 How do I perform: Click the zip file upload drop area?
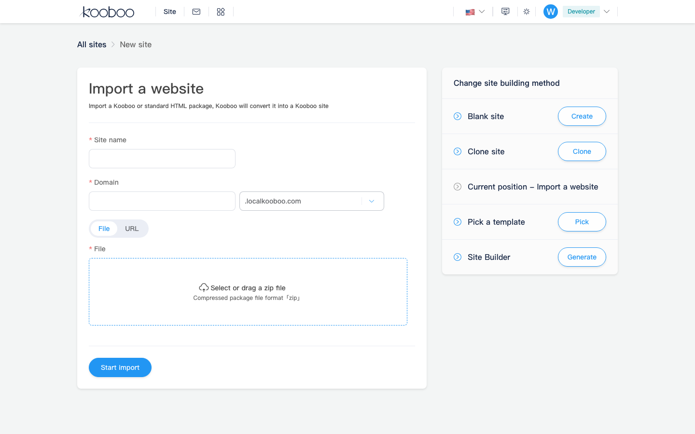tap(248, 292)
